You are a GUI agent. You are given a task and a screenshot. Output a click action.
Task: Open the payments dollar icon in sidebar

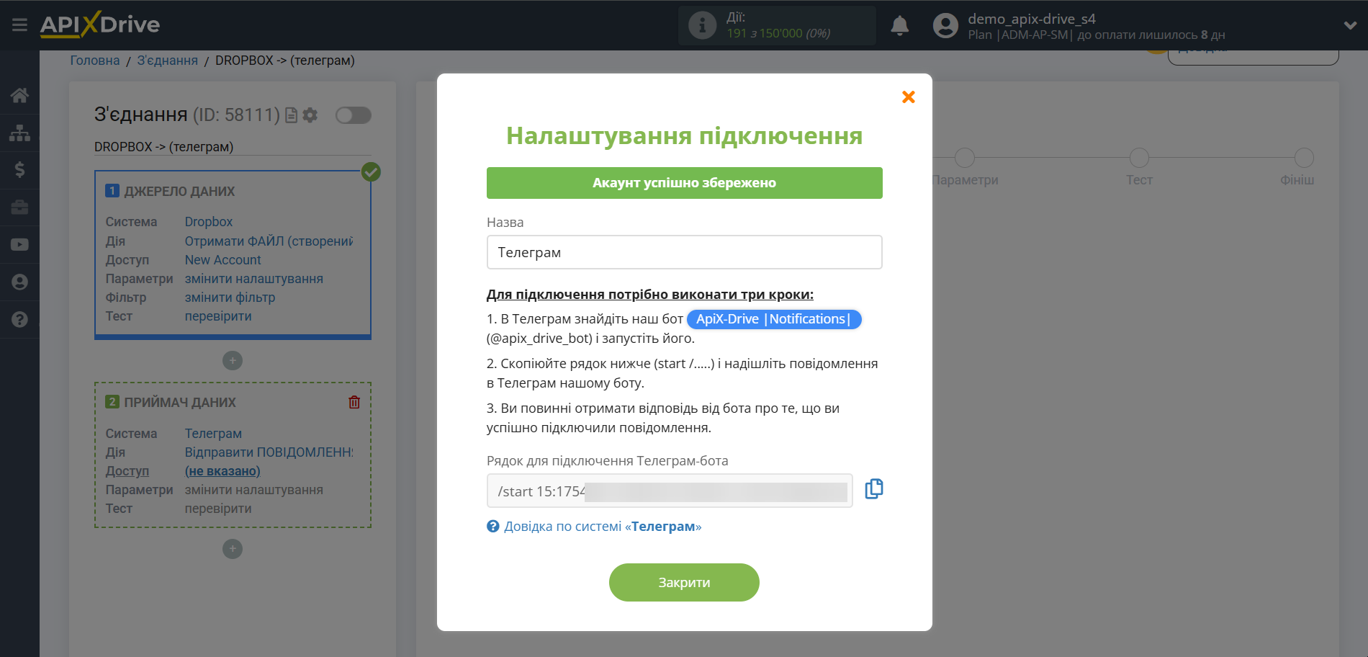pos(19,170)
